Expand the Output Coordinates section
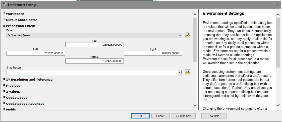 click(22, 20)
